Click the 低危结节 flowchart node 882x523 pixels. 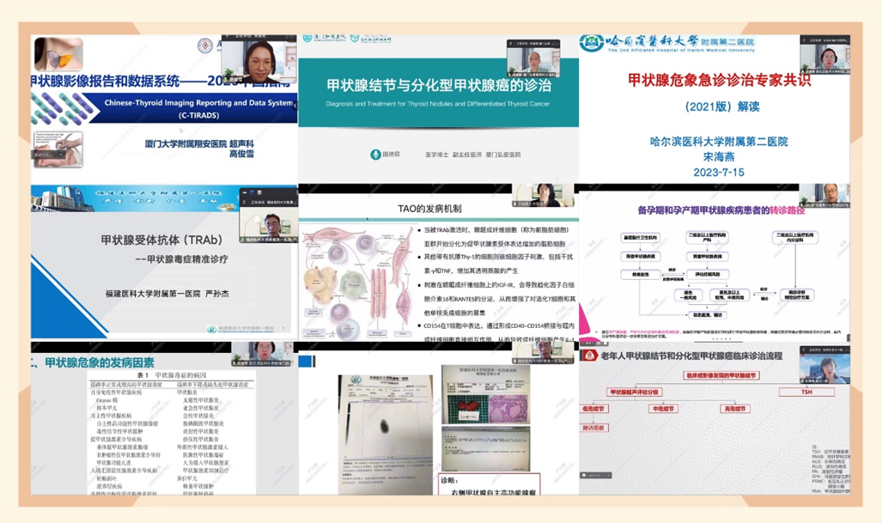coord(594,410)
